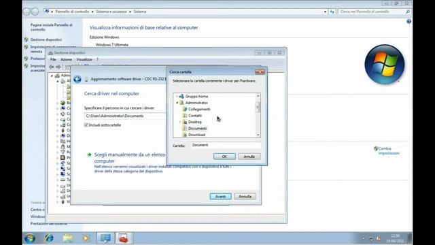Screen dimensions: 435x245
Task: Select the Contatti folder icon
Action: point(185,116)
